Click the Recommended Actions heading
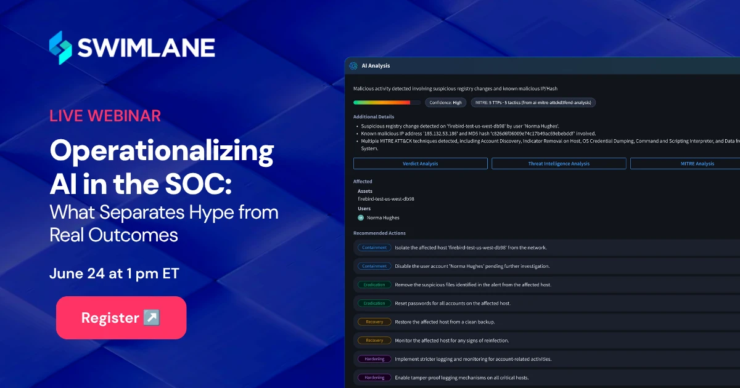 pyautogui.click(x=379, y=233)
